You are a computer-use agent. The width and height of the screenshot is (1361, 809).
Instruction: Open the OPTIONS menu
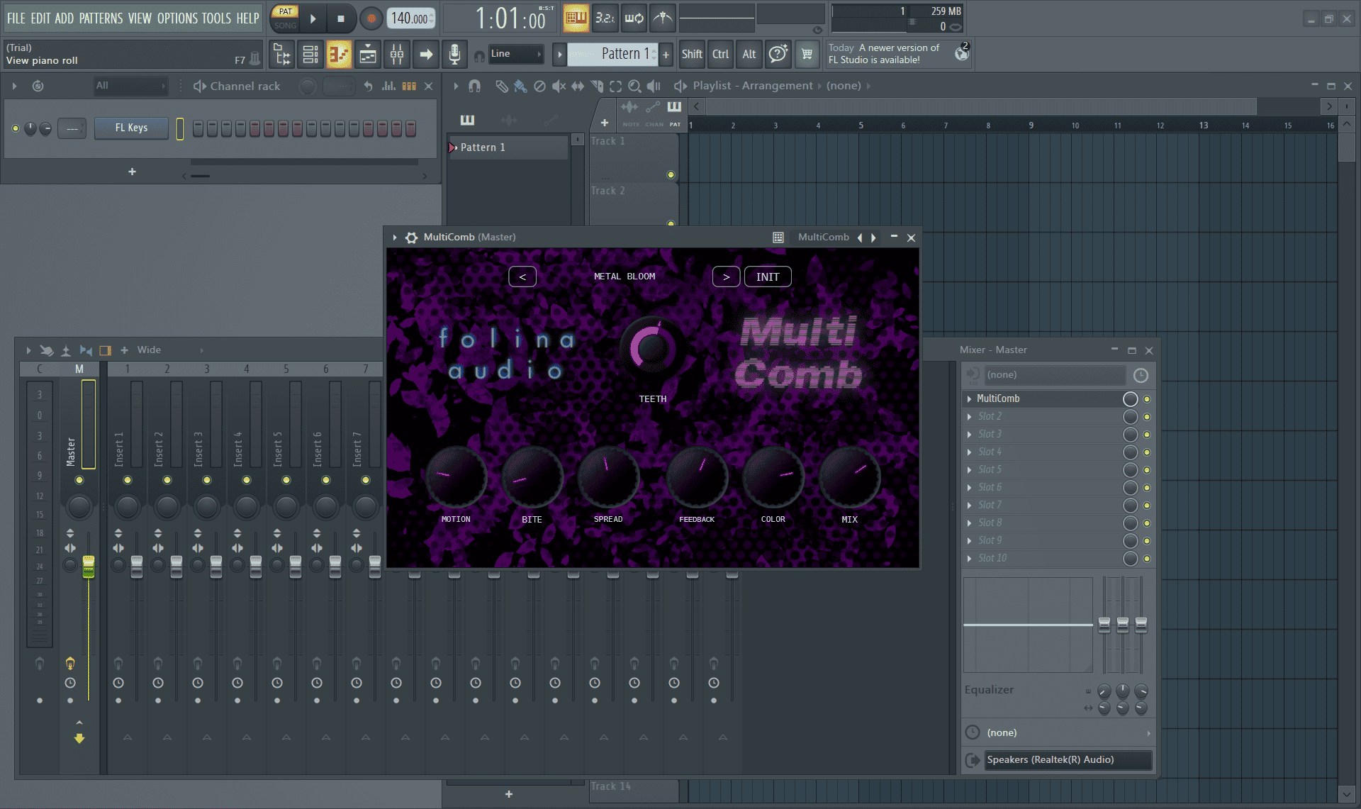[x=178, y=18]
